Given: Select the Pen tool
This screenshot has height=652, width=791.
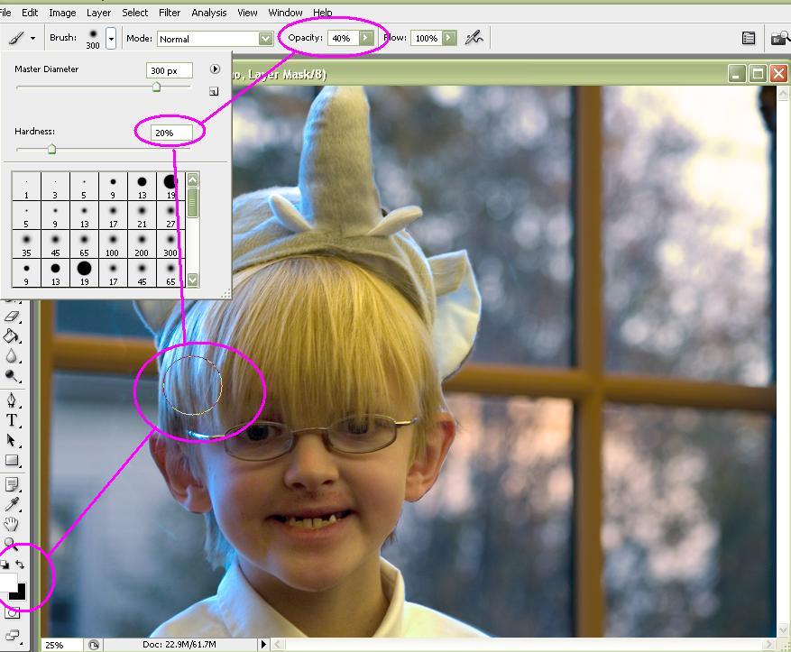Looking at the screenshot, I should [12, 399].
